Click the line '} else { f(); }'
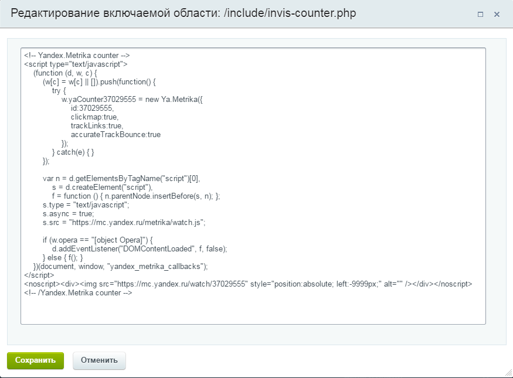 (x=63, y=258)
